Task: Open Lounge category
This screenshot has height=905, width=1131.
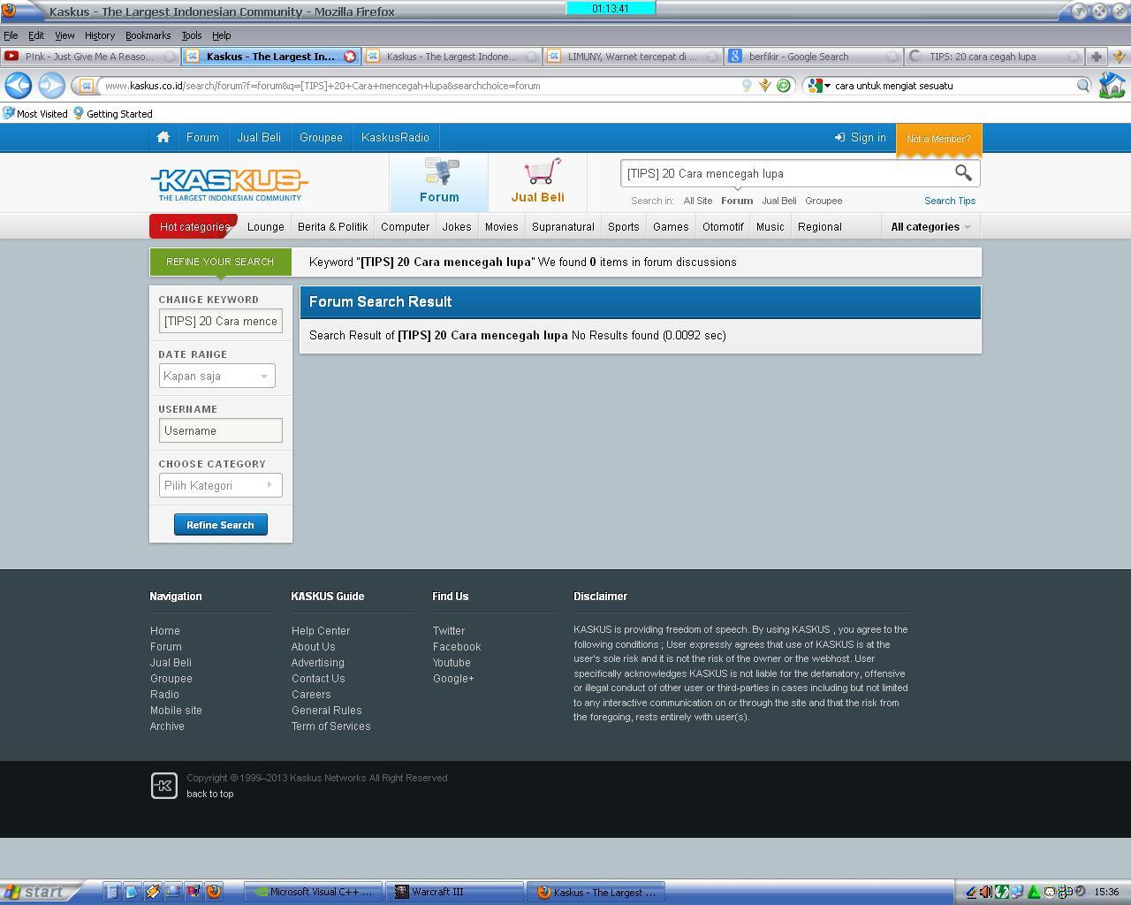Action: coord(266,226)
